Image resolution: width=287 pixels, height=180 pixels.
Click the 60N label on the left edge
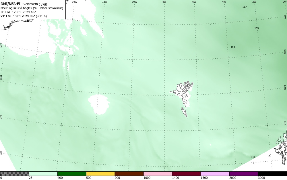tap(1, 153)
